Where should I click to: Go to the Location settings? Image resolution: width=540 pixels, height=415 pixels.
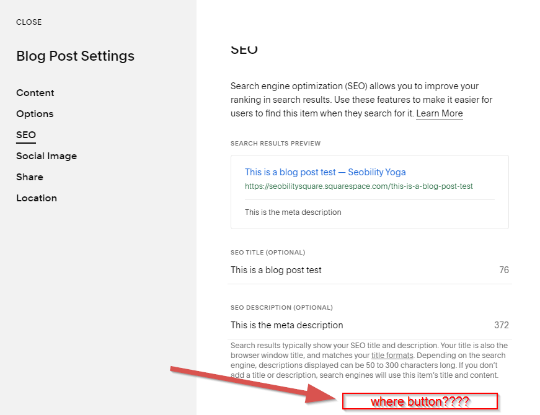coord(37,198)
